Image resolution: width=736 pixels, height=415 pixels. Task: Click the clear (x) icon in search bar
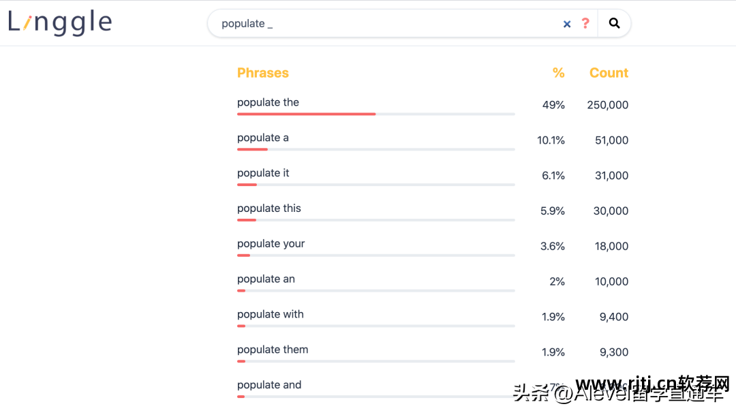pyautogui.click(x=567, y=23)
